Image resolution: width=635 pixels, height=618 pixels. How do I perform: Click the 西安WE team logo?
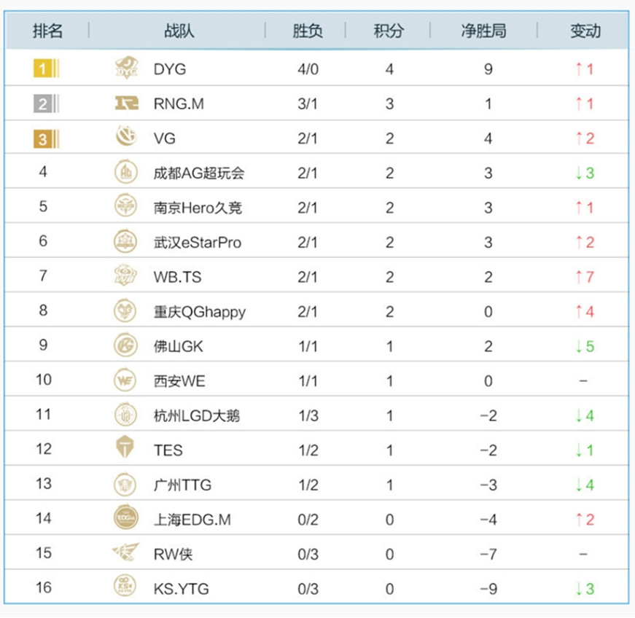(x=125, y=380)
